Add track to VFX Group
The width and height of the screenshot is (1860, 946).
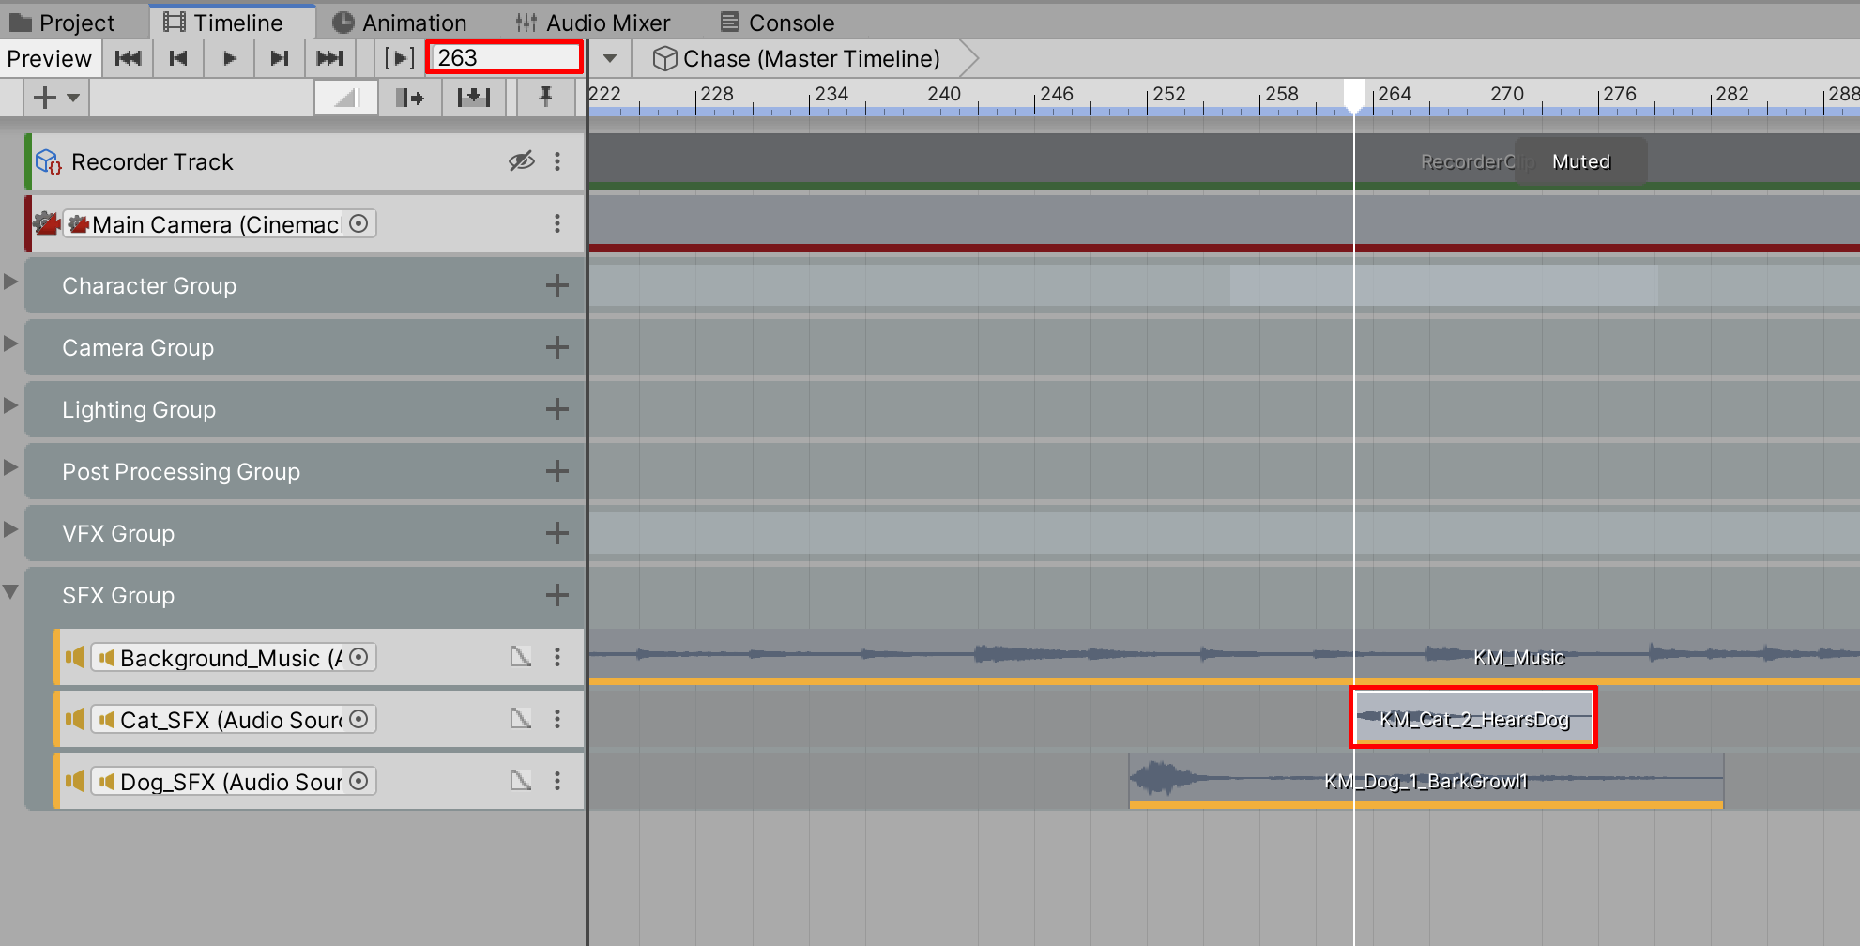(557, 533)
